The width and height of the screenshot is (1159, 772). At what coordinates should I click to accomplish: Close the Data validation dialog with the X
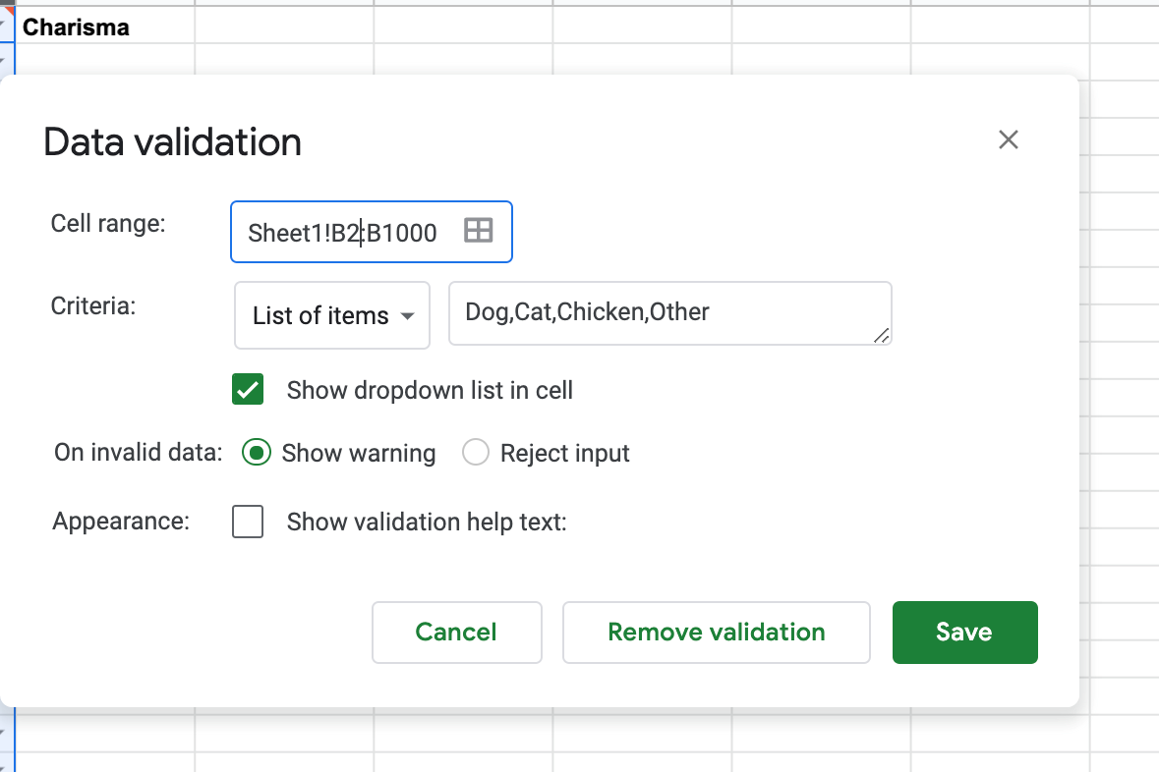tap(1008, 139)
